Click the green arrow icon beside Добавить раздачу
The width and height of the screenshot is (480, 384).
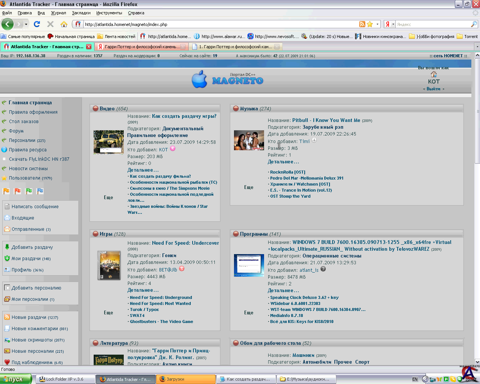[7, 247]
